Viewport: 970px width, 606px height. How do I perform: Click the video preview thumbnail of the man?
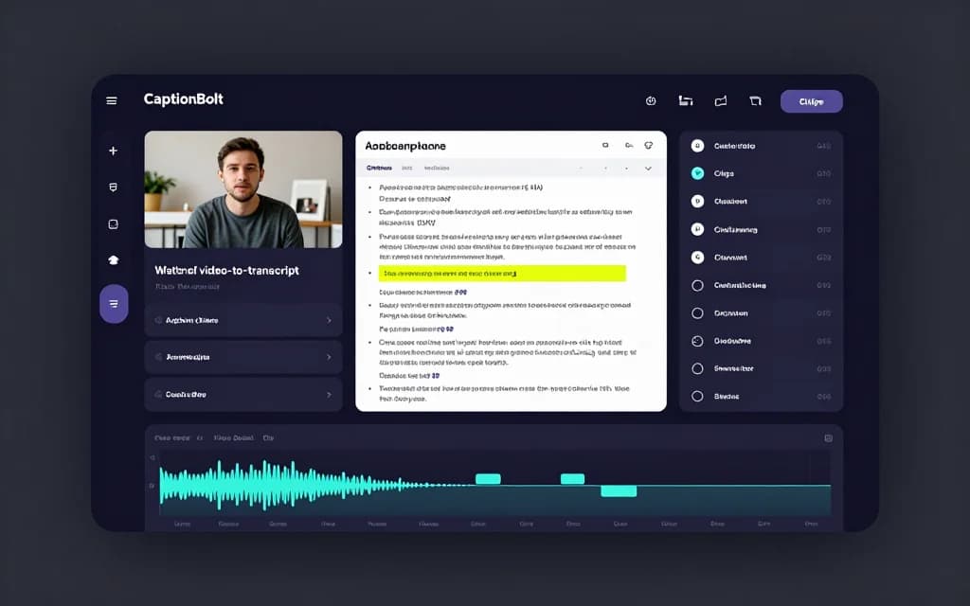[243, 189]
